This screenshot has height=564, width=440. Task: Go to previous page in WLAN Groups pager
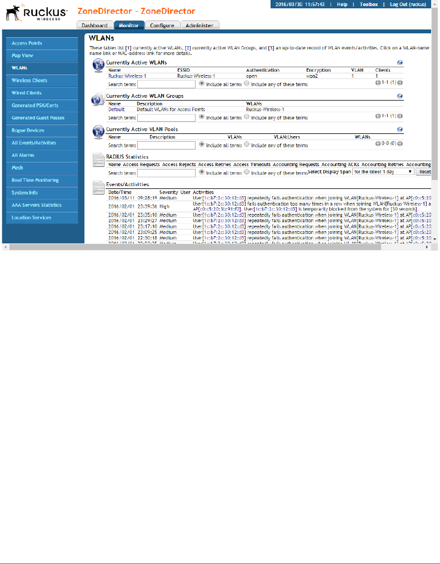pyautogui.click(x=378, y=116)
